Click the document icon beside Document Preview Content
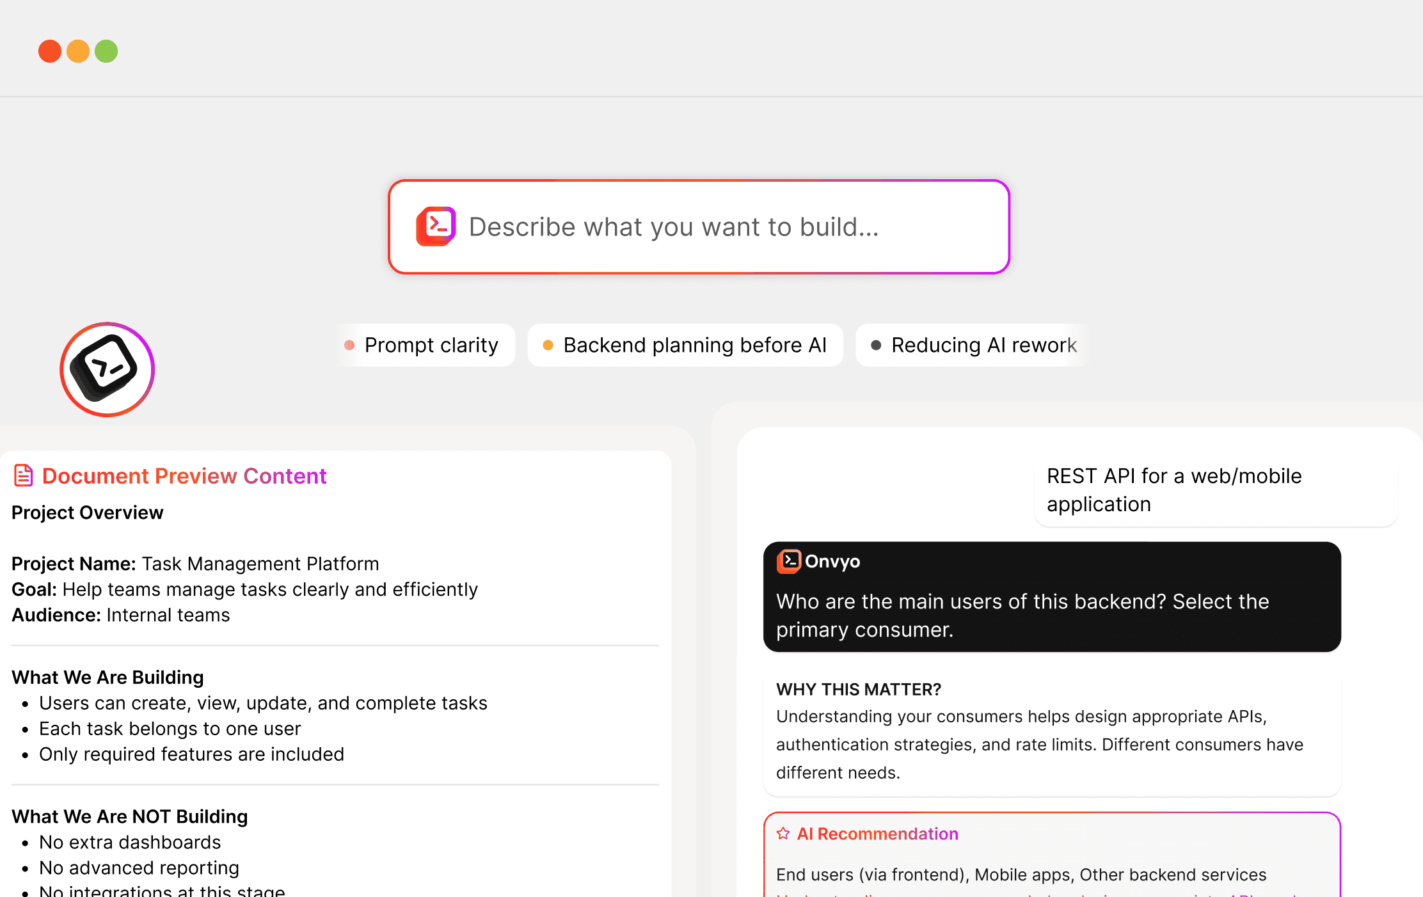 point(23,476)
